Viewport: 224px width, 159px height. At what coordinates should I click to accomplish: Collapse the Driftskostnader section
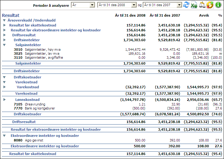4,77
